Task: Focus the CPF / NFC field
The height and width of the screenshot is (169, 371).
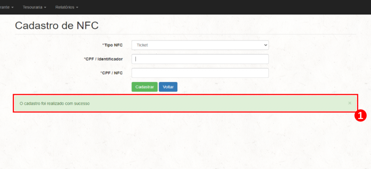Action: 200,73
